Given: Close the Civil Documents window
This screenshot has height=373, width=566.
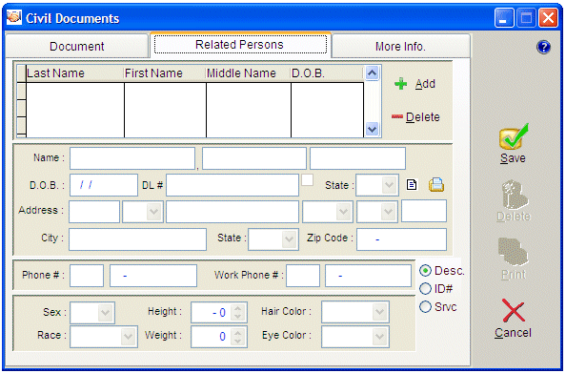Looking at the screenshot, I should (548, 18).
